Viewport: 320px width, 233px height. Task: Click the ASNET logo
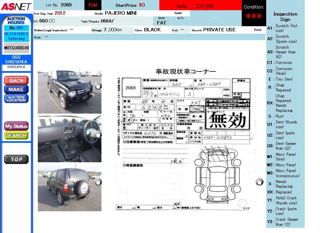pyautogui.click(x=16, y=6)
